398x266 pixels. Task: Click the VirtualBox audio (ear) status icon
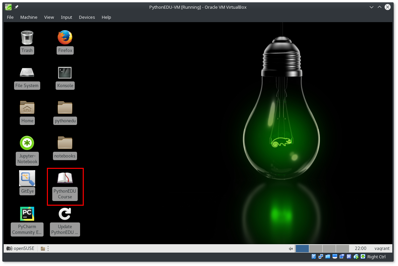314,257
